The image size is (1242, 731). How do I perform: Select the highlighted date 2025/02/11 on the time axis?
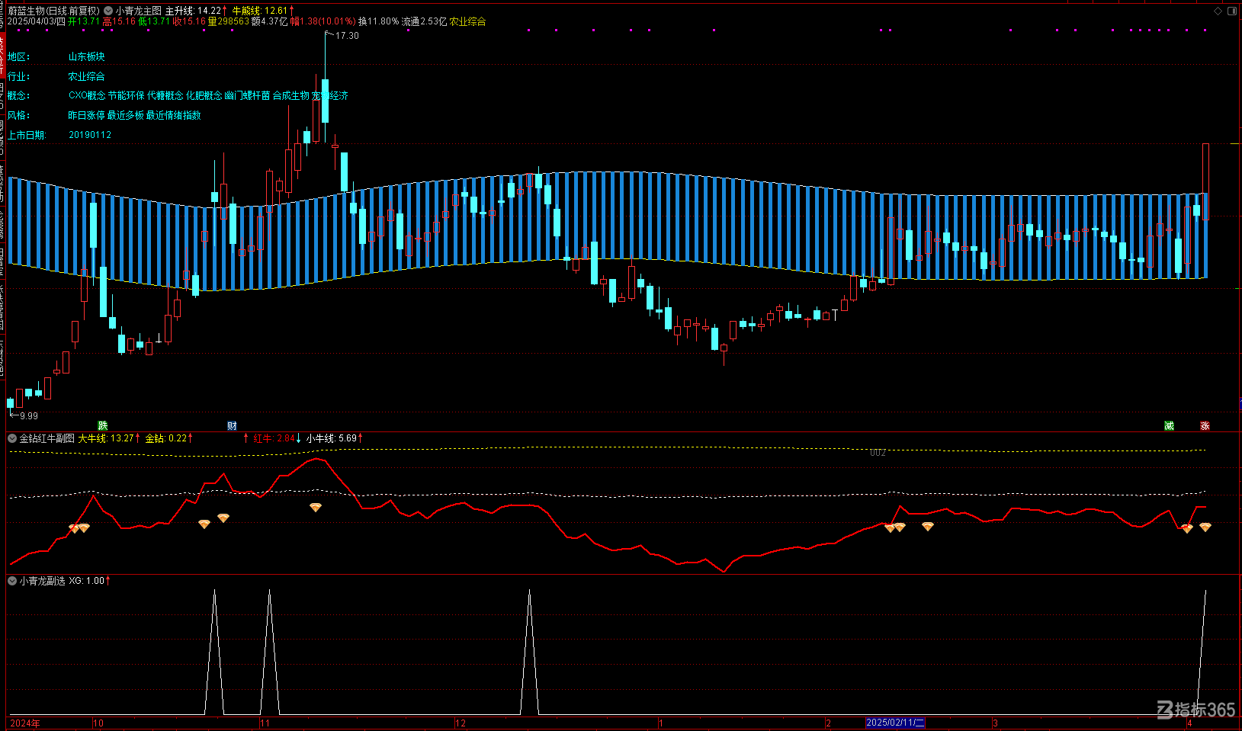[x=895, y=723]
